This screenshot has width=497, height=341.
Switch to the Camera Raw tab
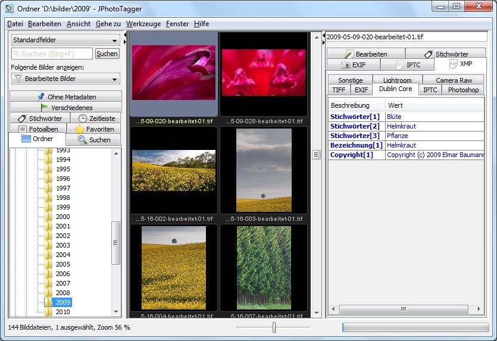[x=454, y=80]
